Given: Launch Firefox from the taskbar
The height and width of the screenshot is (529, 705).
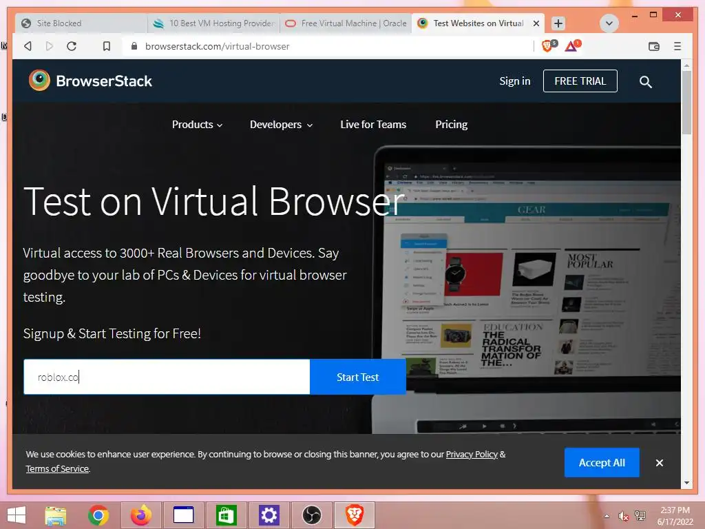Looking at the screenshot, I should click(x=141, y=515).
